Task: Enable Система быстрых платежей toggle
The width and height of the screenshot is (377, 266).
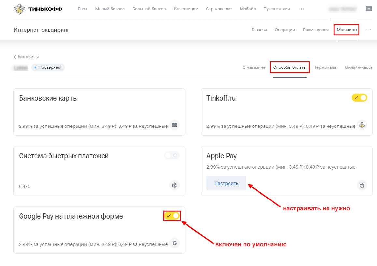Action: tap(172, 156)
